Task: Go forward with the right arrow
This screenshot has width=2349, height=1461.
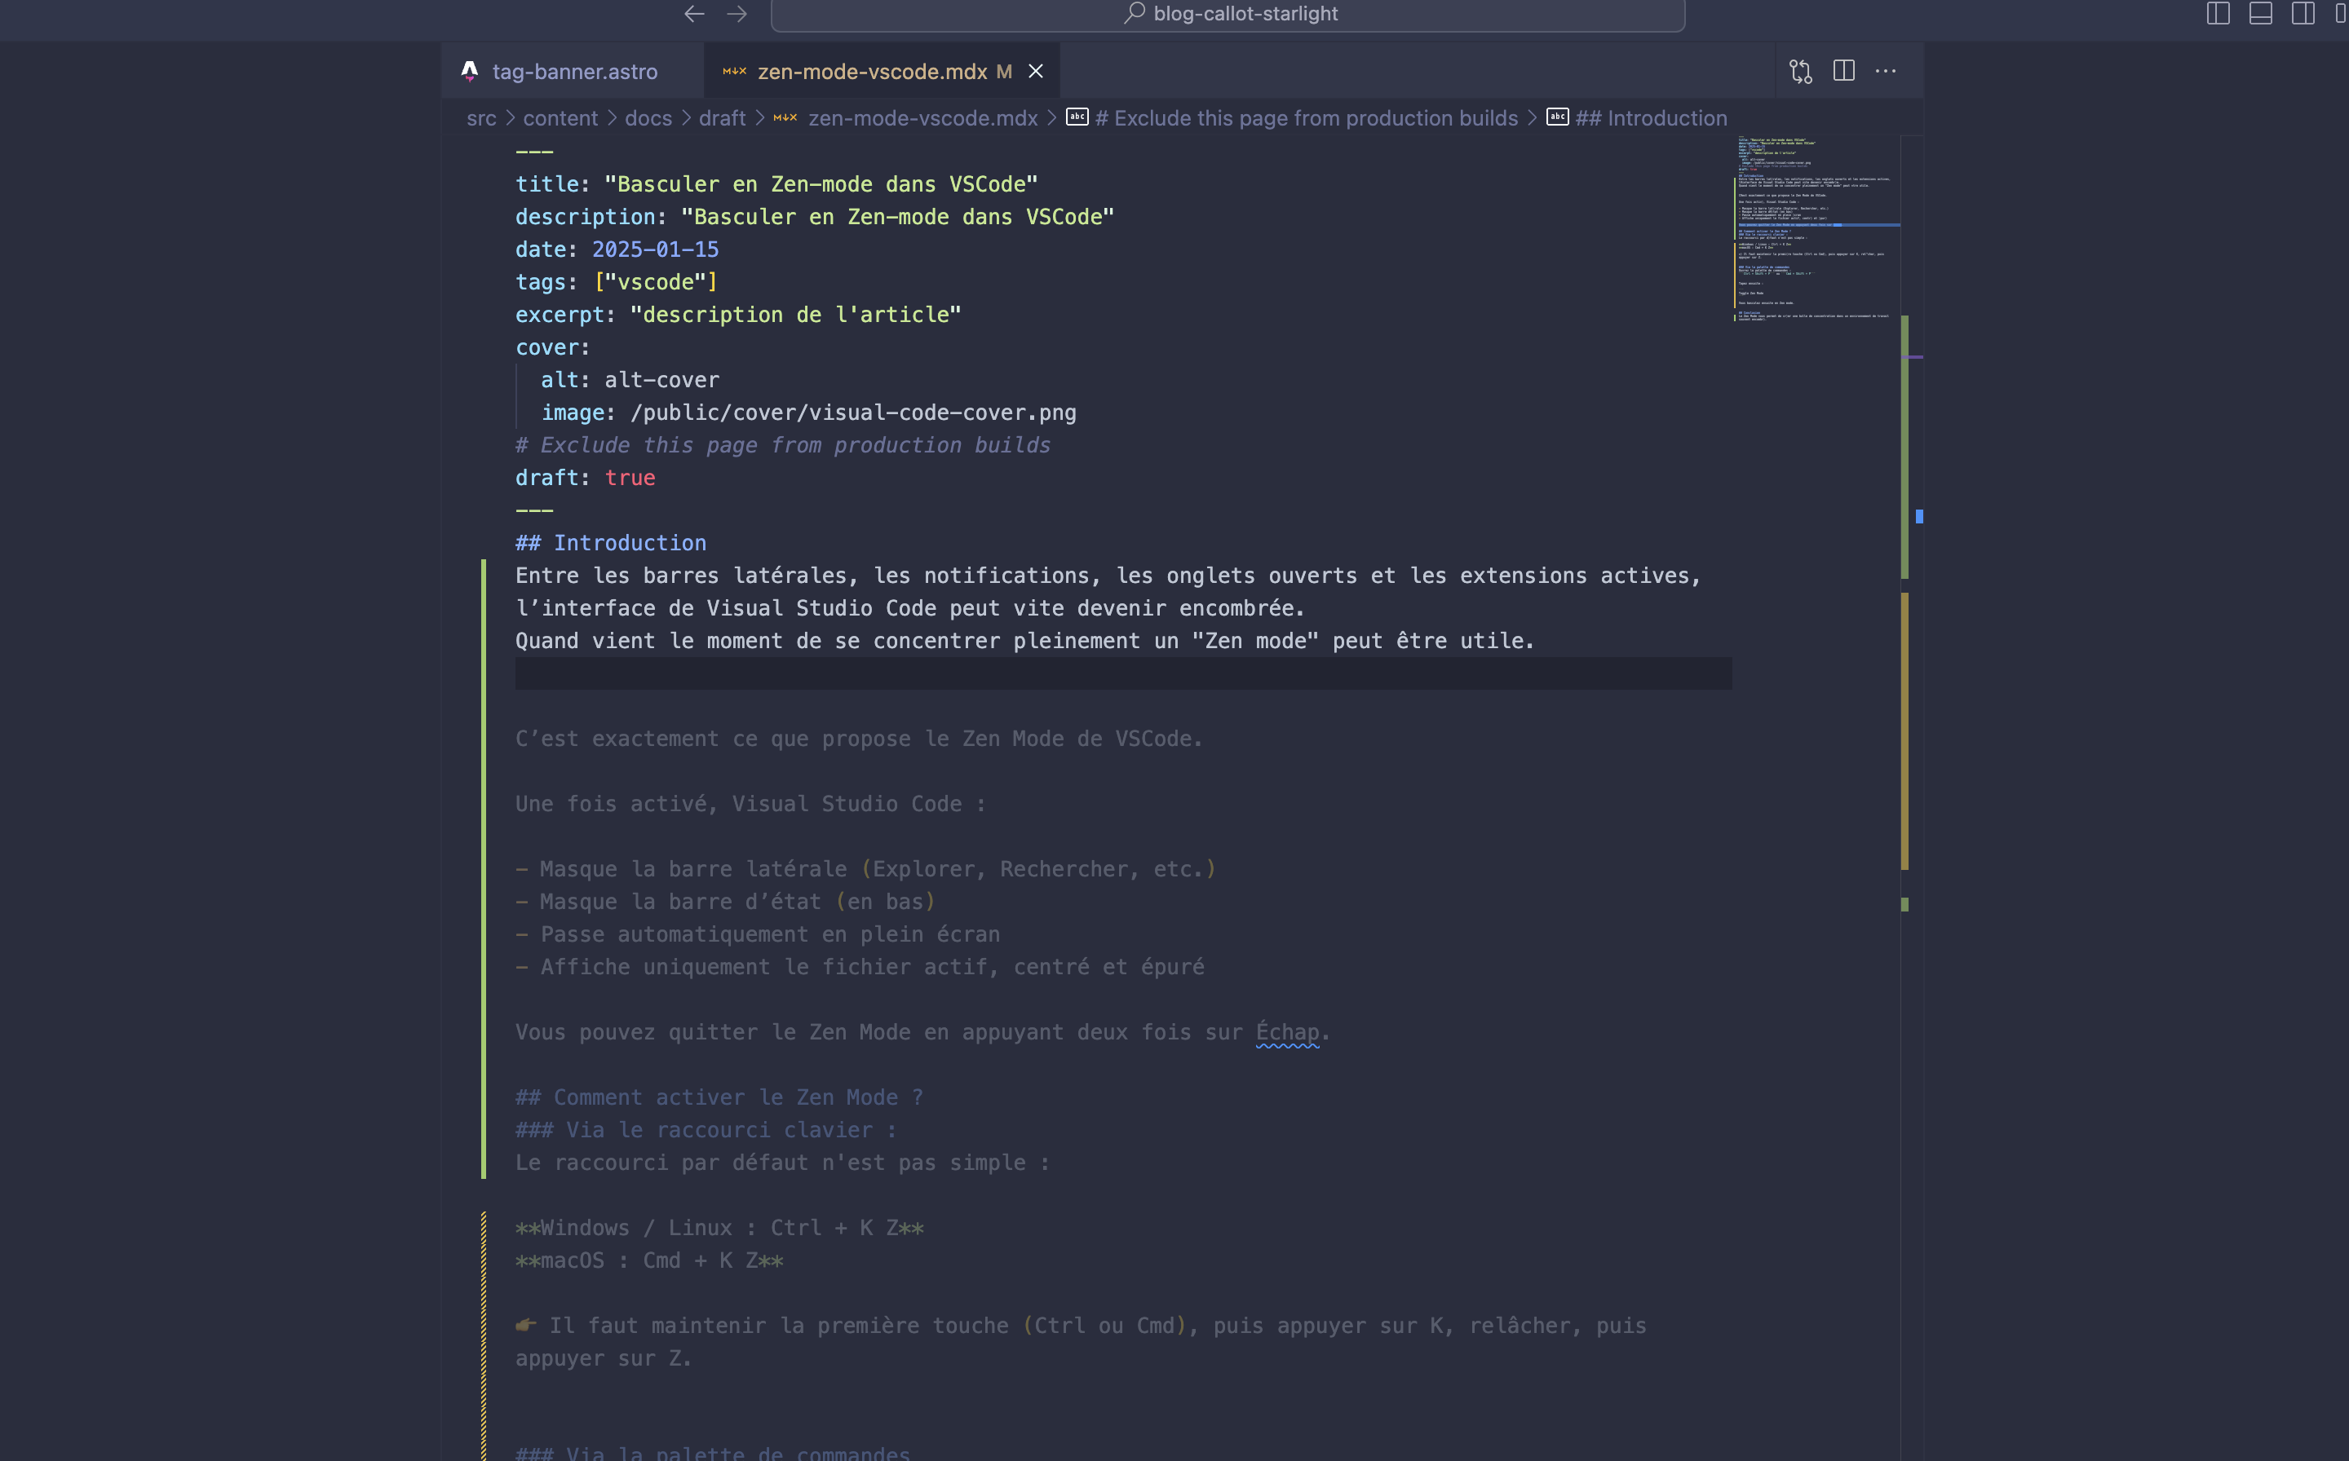Action: tap(737, 14)
